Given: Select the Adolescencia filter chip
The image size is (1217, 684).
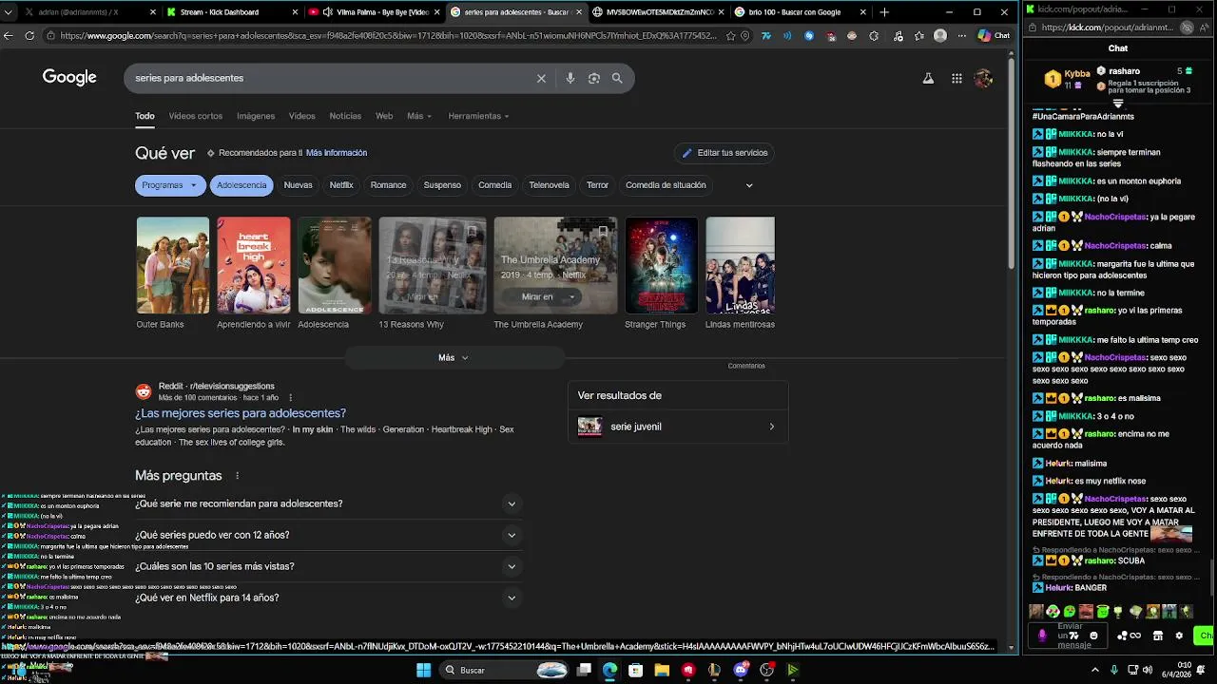Looking at the screenshot, I should [241, 185].
